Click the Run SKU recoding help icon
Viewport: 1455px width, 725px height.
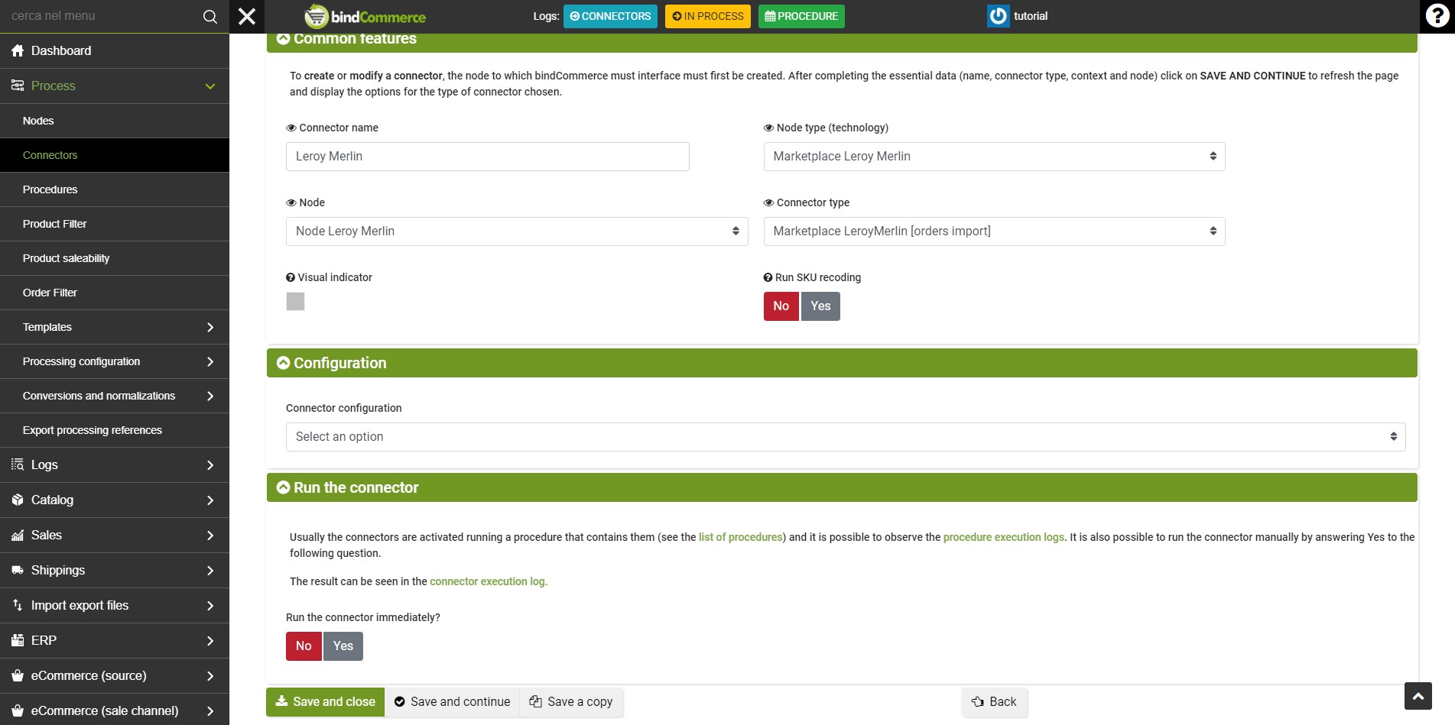click(x=768, y=277)
